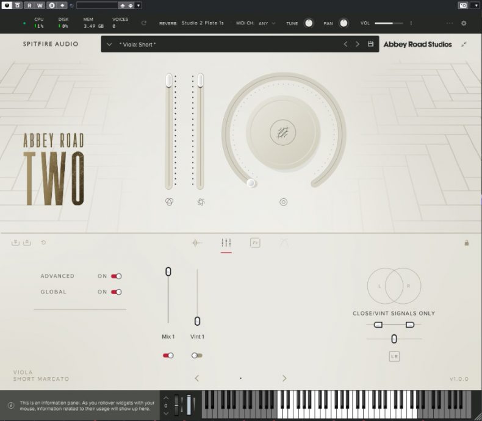Click the SPITFIRE AUDIO logo text
Viewport: 482px width, 421px height.
point(51,44)
